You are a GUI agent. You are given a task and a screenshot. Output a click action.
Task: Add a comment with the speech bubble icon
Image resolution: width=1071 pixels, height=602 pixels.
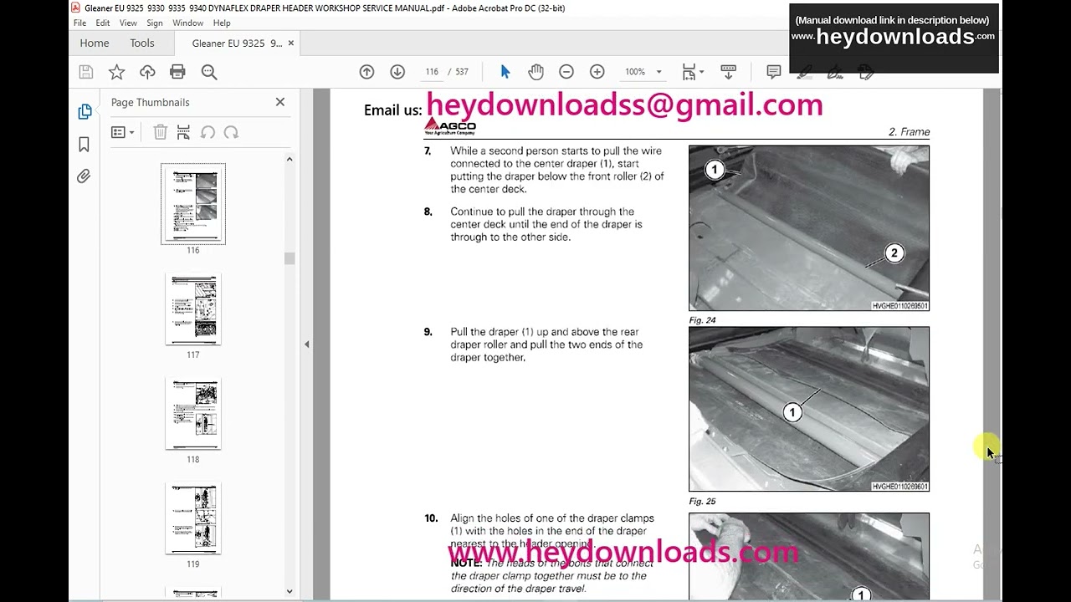coord(774,72)
